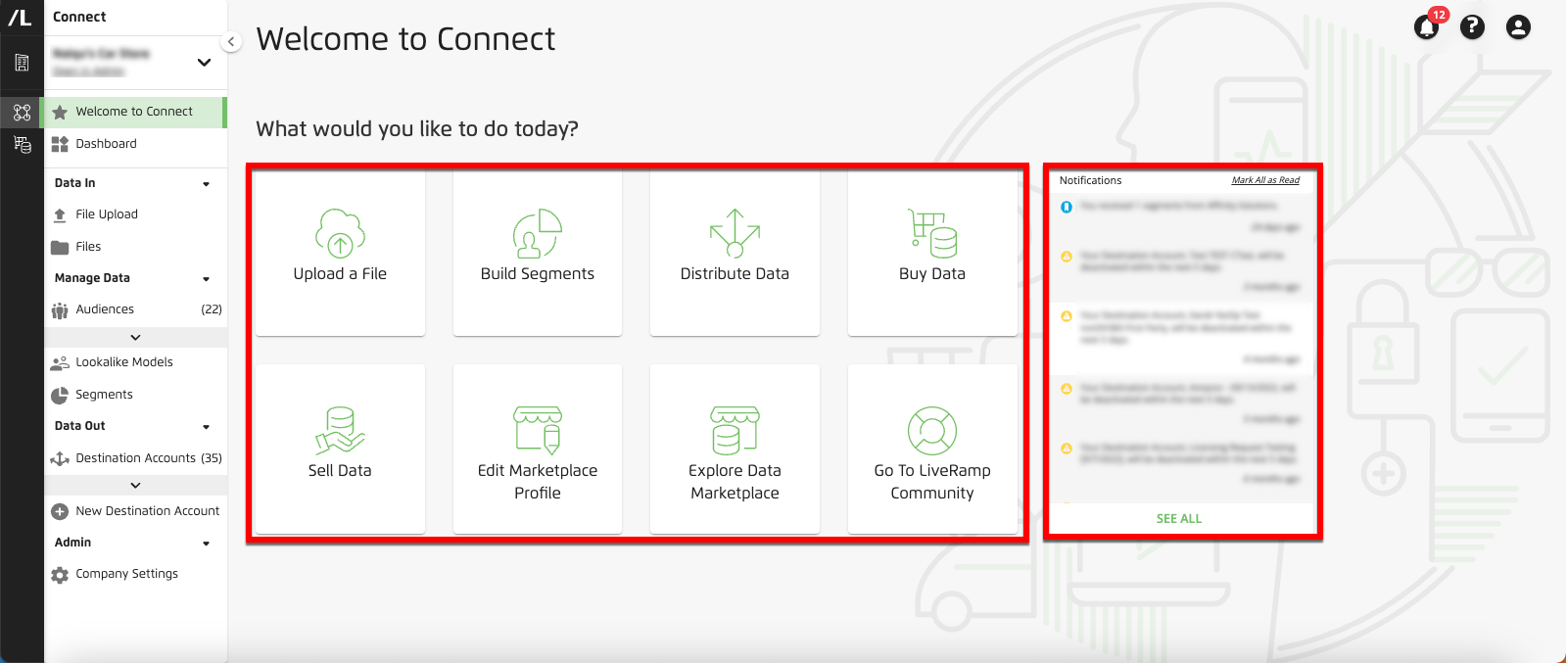Screen dimensions: 1566x663
Task: Select the building icon in left rail
Action: pyautogui.click(x=22, y=63)
